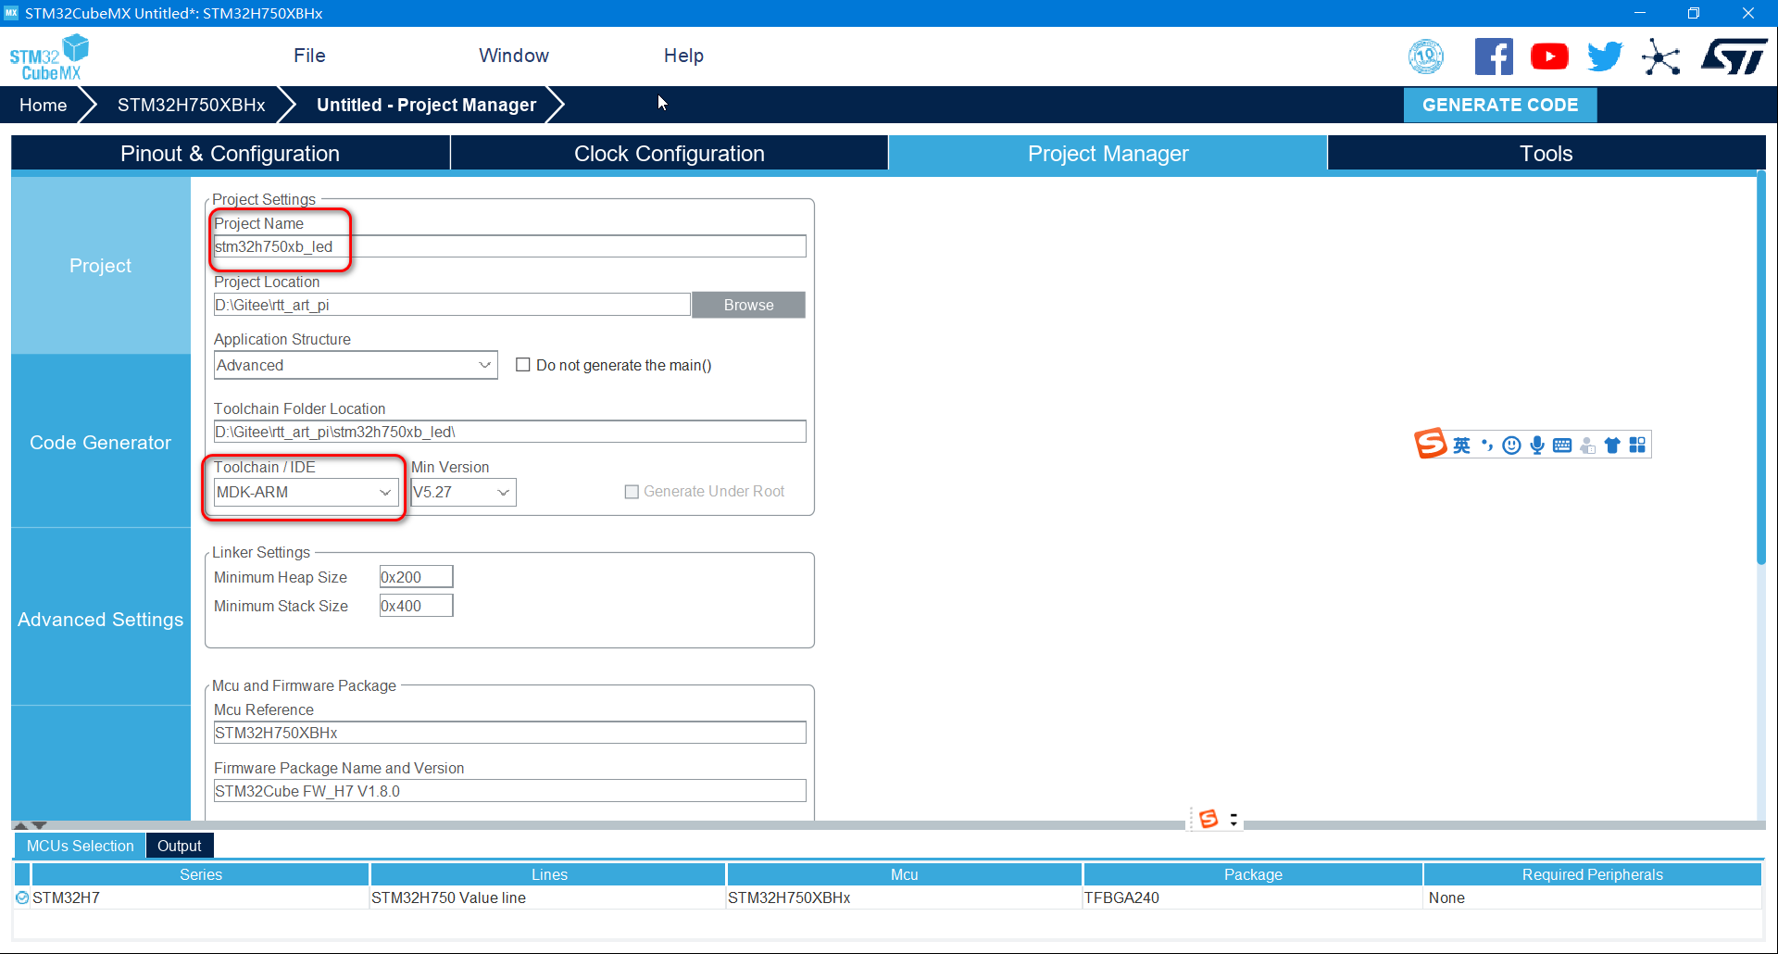Open the Sogou mini toolbar options arrows

coord(1233,820)
